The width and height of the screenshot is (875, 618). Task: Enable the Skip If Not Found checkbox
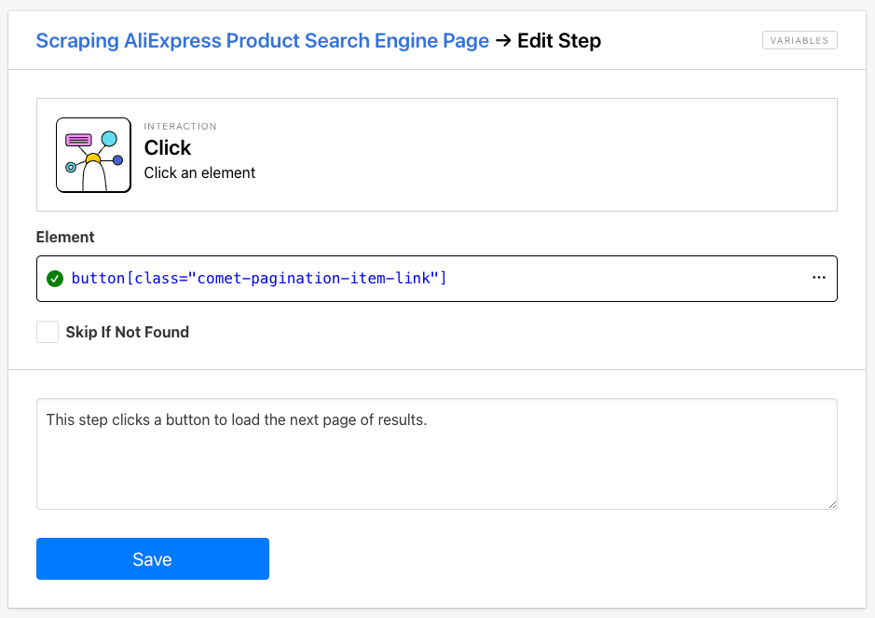[48, 332]
